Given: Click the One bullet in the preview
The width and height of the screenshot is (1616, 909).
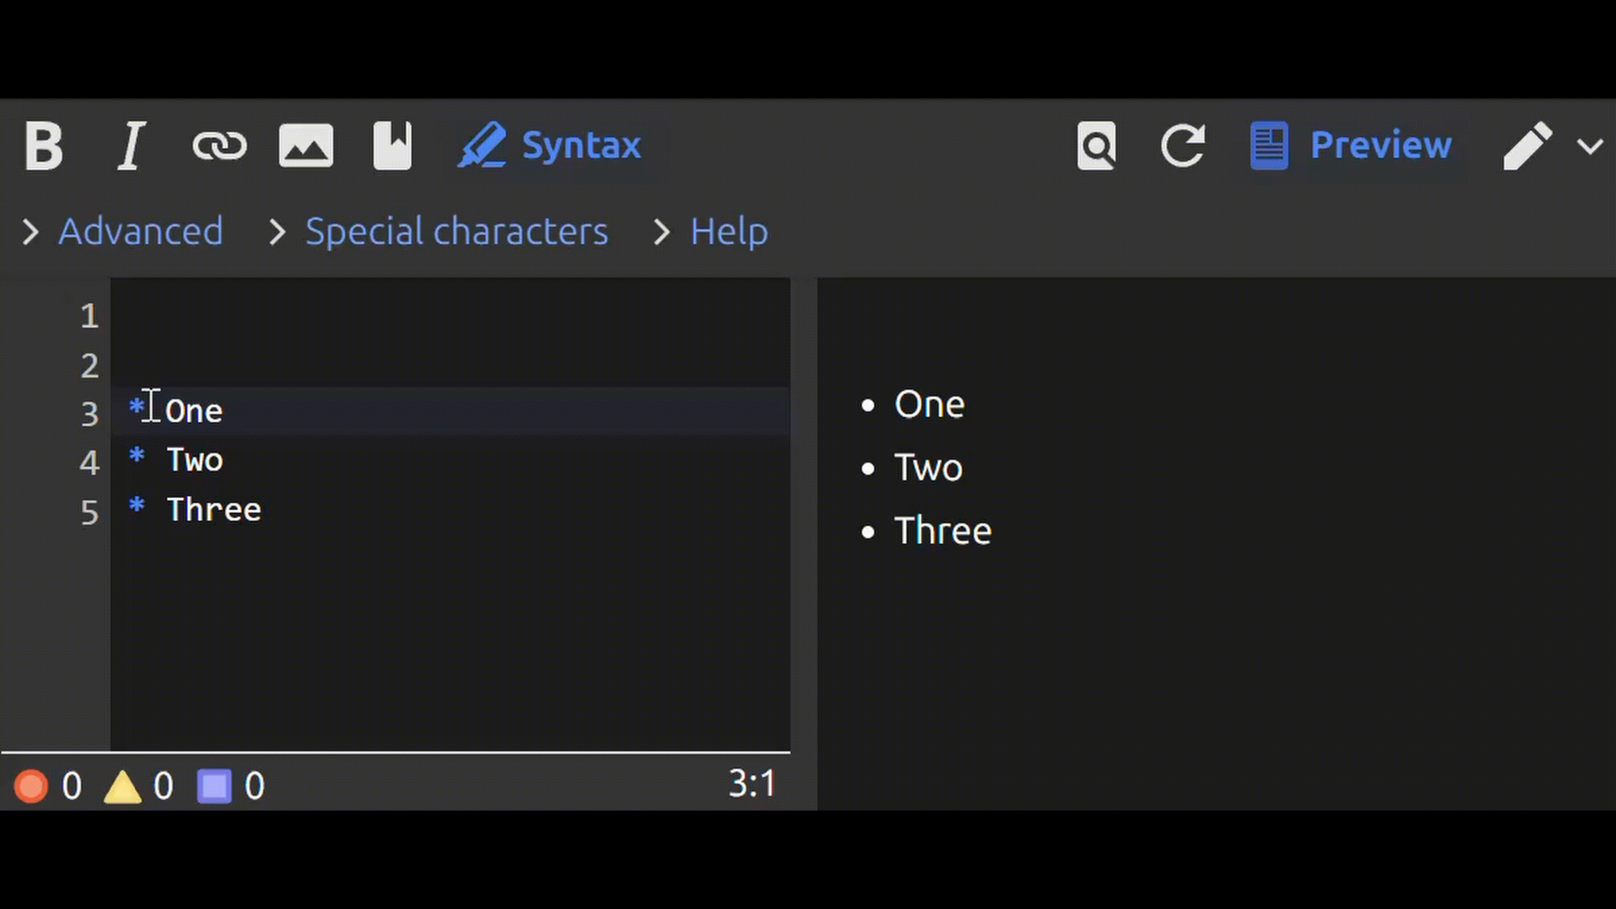Looking at the screenshot, I should point(929,404).
